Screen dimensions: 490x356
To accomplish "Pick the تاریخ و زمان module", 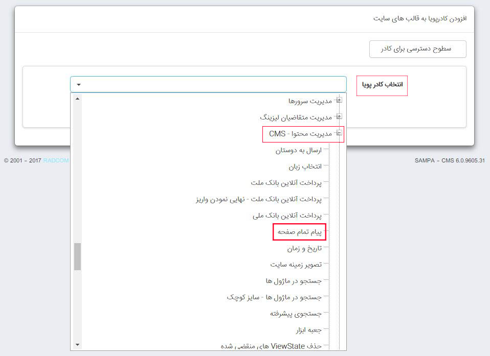I will (303, 248).
